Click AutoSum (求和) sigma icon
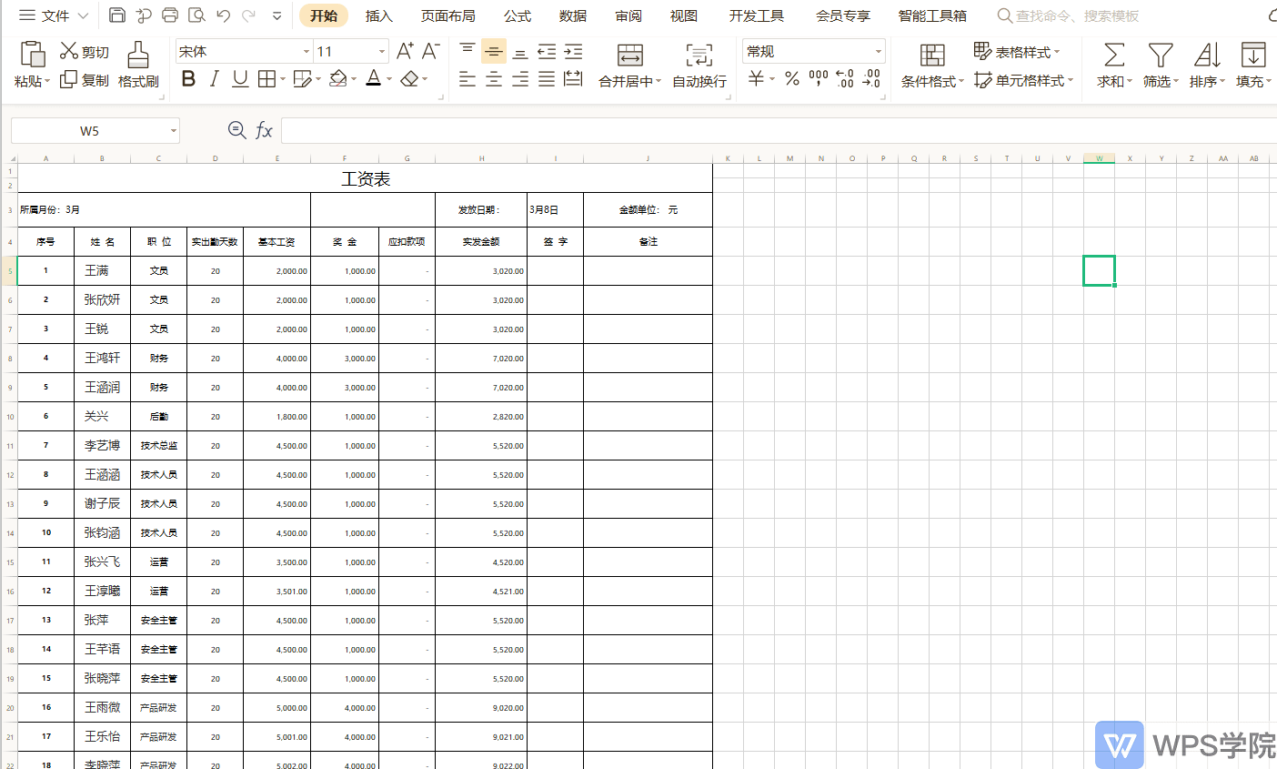 point(1114,55)
